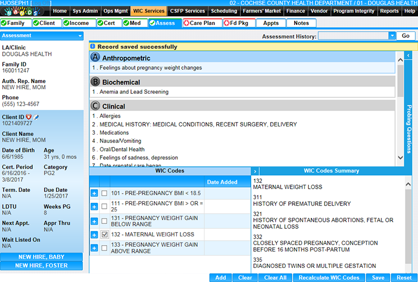Switch to the Care Plan tab
This screenshot has width=418, height=282.
tap(199, 23)
